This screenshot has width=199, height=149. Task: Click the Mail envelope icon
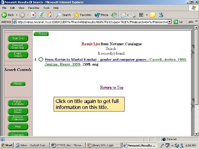tap(123, 15)
